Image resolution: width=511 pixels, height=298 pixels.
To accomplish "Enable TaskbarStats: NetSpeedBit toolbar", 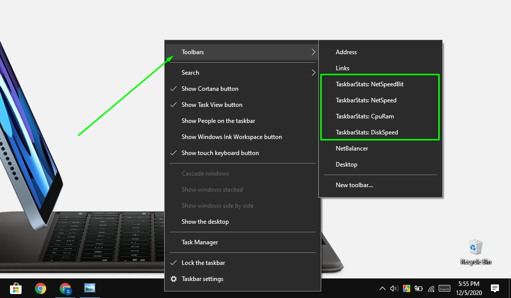I will point(369,84).
